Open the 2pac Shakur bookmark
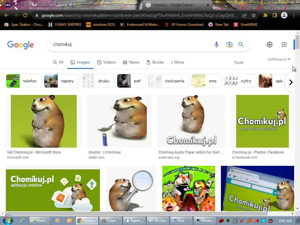Viewport: 300px width, 225px height. pos(24,25)
